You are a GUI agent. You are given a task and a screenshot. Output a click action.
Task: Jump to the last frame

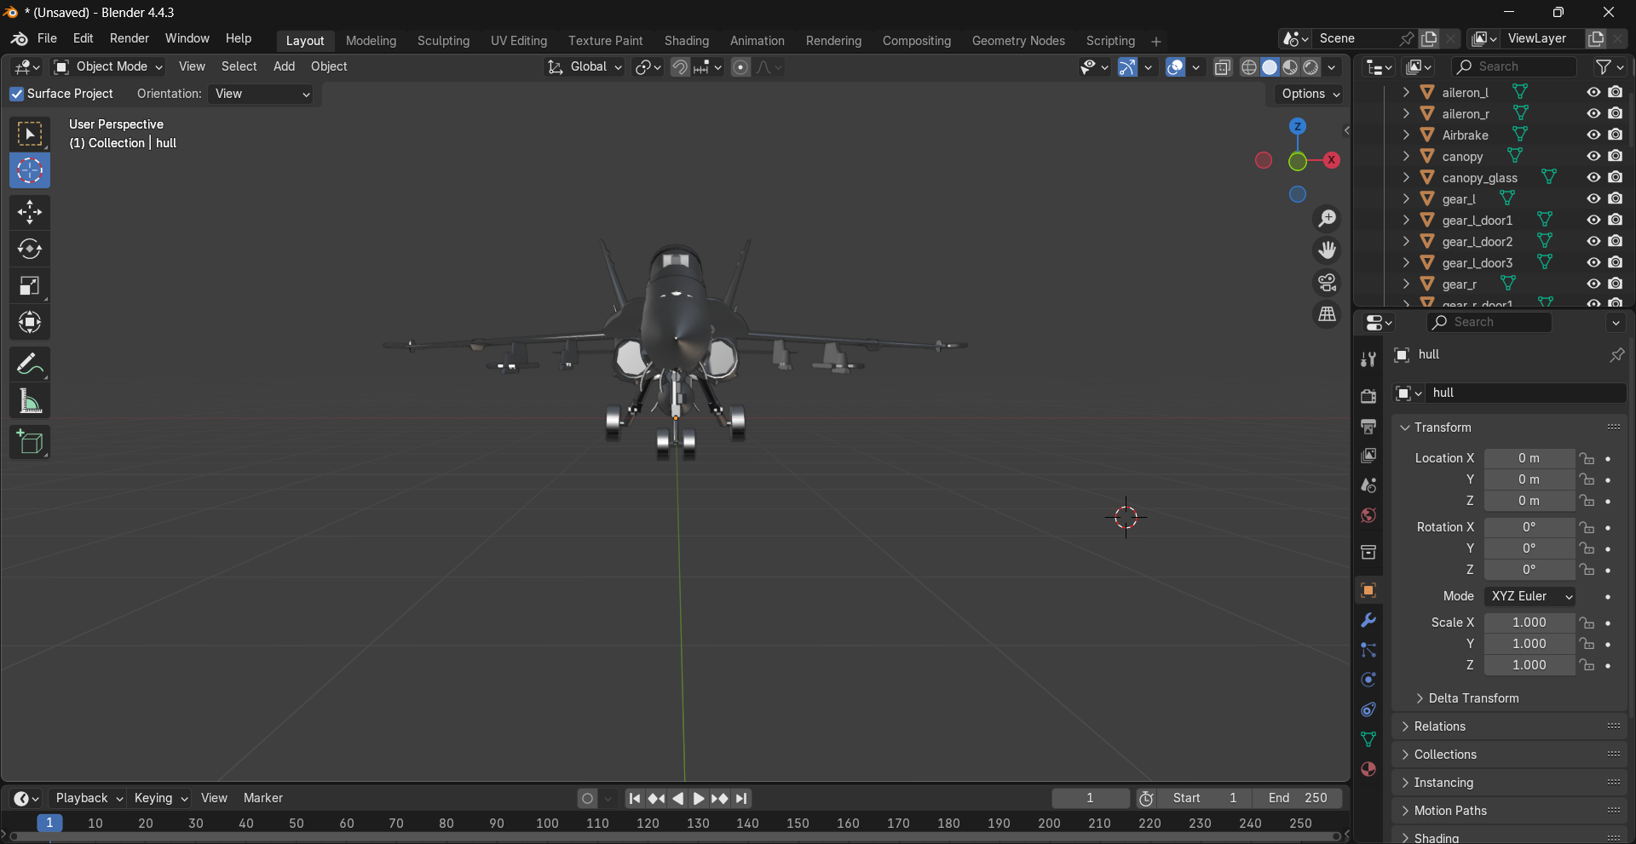[742, 799]
